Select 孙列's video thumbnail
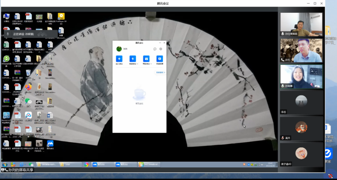 [x=301, y=50]
